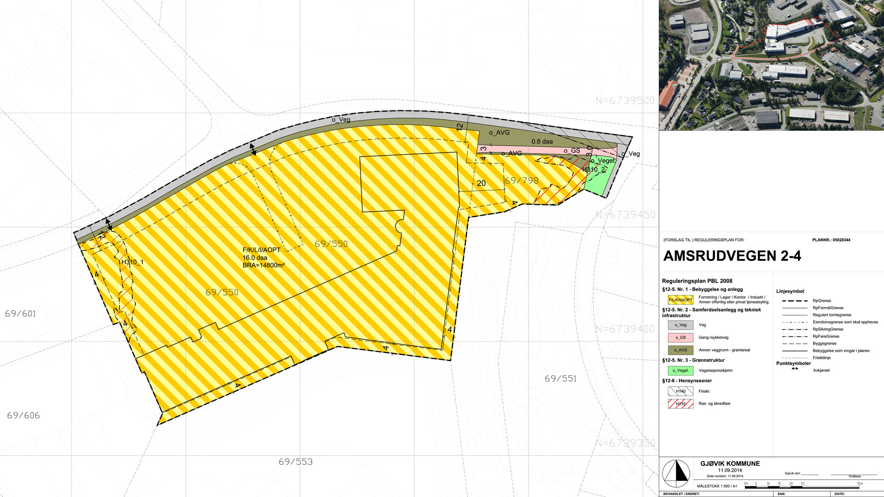Click the N=6739350 grid coordinate label
This screenshot has width=884, height=497.
tap(625, 443)
